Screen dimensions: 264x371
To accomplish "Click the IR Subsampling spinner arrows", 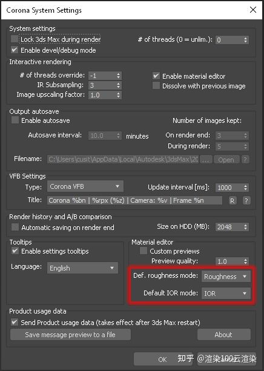I will point(119,85).
